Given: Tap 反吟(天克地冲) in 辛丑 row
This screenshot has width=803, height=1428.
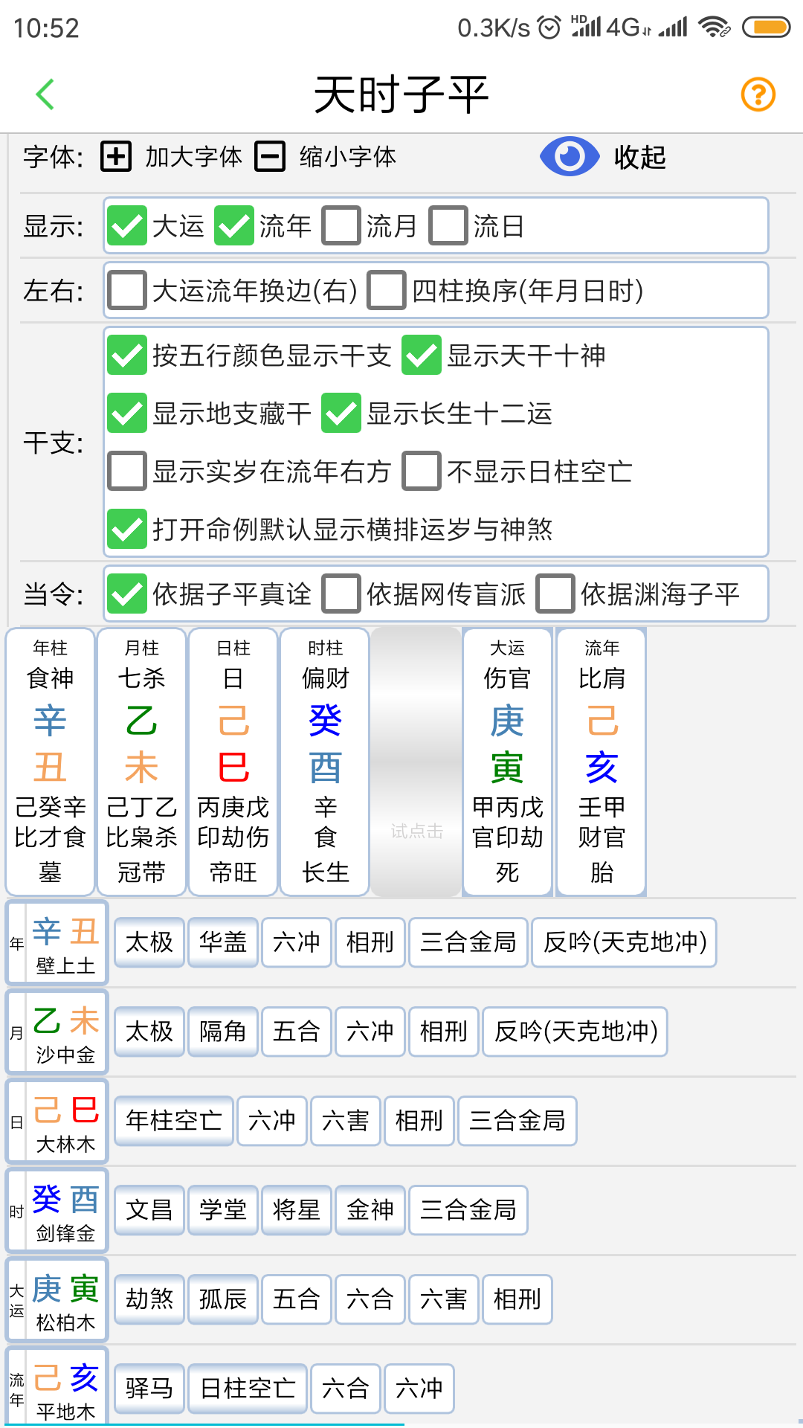Looking at the screenshot, I should click(625, 942).
